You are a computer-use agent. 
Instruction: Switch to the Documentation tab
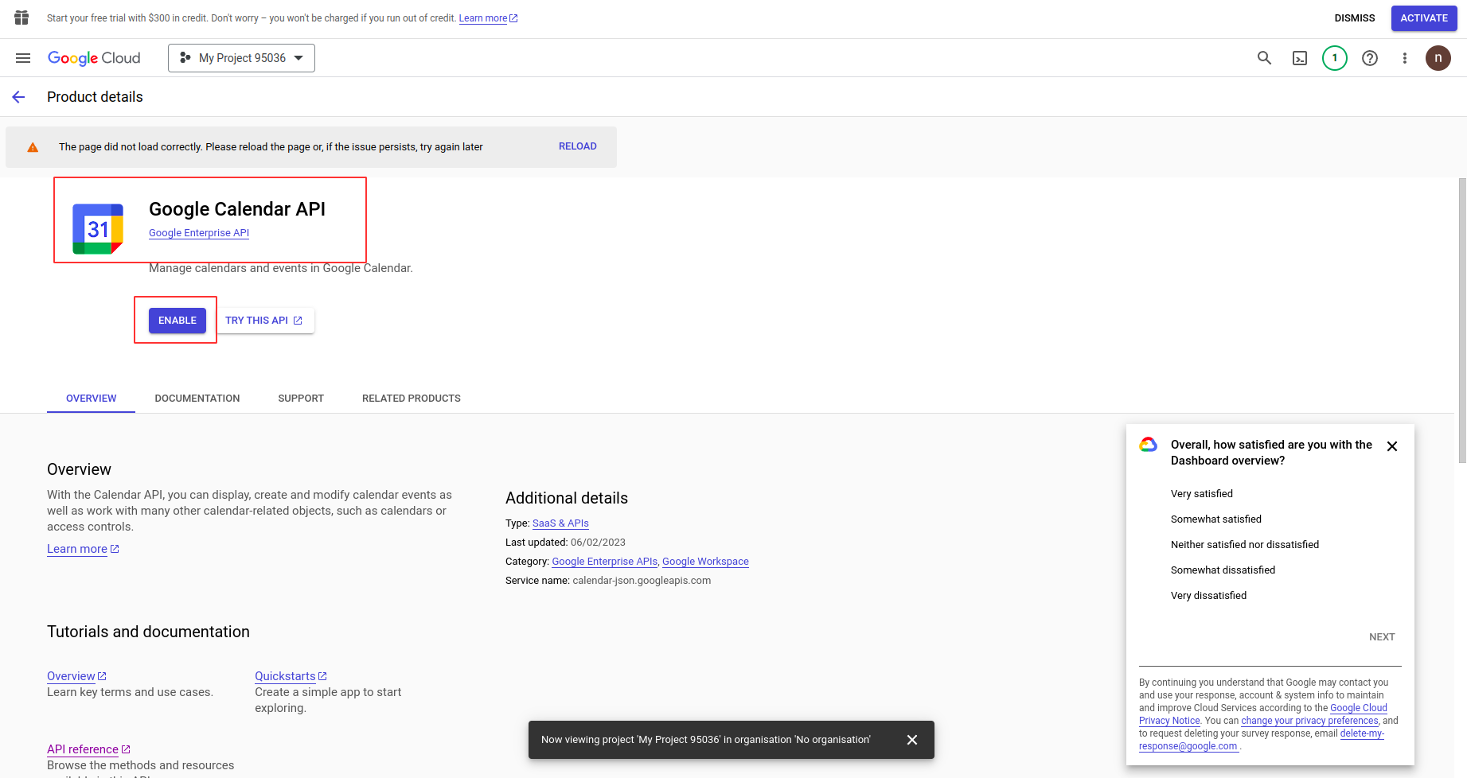tap(197, 399)
